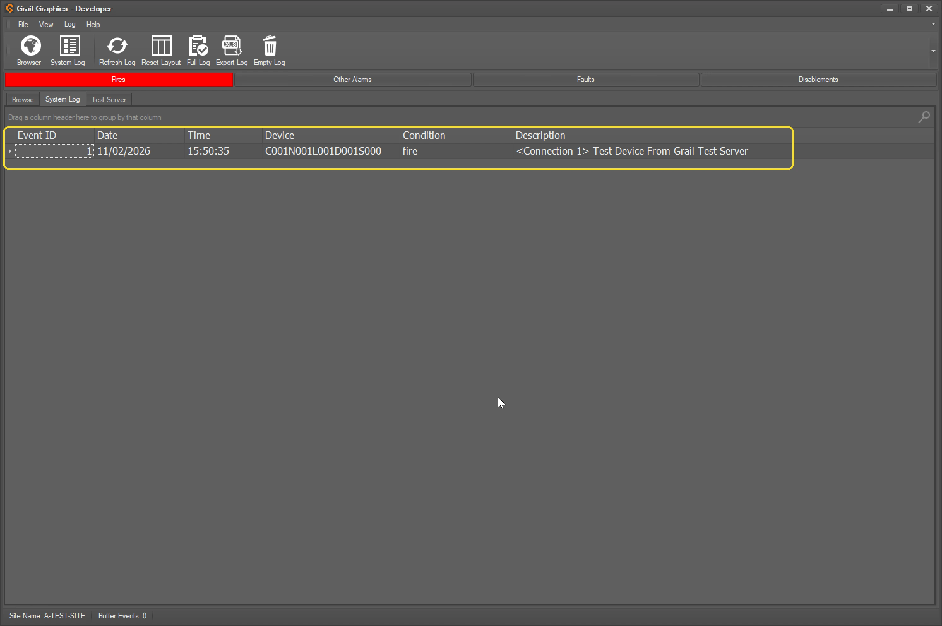
Task: Click the Faults status button
Action: [585, 80]
